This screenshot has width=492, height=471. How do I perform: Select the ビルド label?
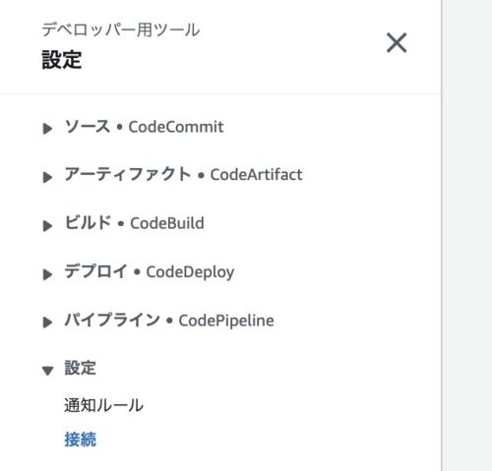[88, 223]
